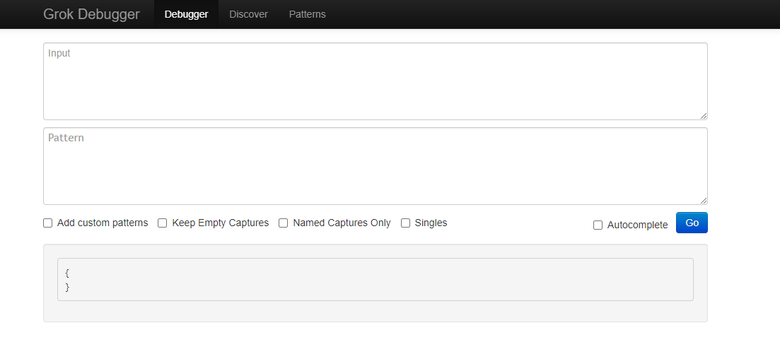Go to the Patterns tab
Image resolution: width=780 pixels, height=347 pixels.
[x=307, y=14]
